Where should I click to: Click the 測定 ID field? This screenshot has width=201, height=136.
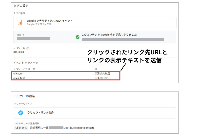(33, 39)
